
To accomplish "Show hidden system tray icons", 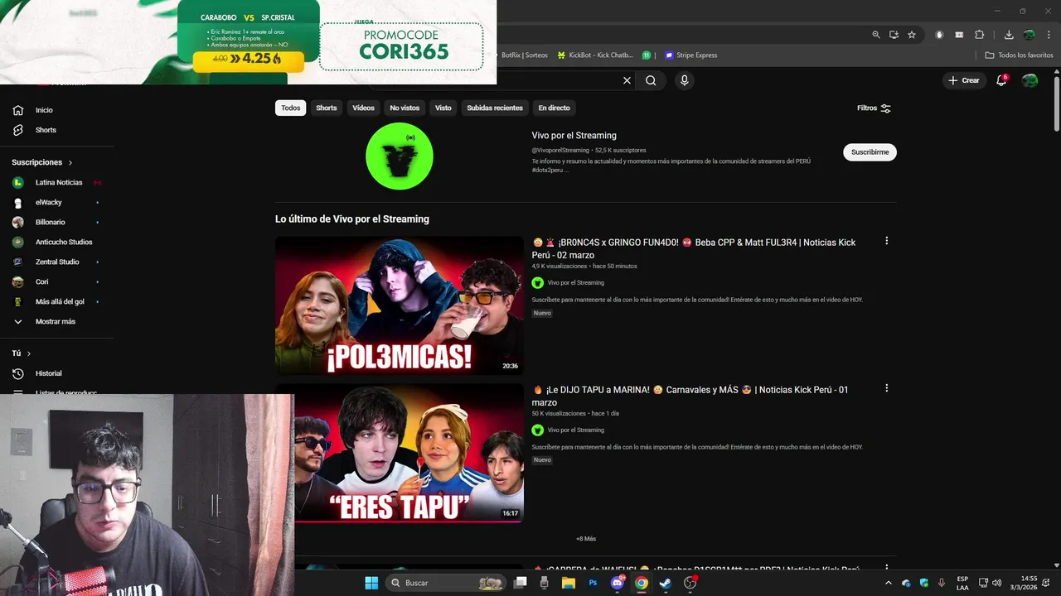I will tap(889, 583).
